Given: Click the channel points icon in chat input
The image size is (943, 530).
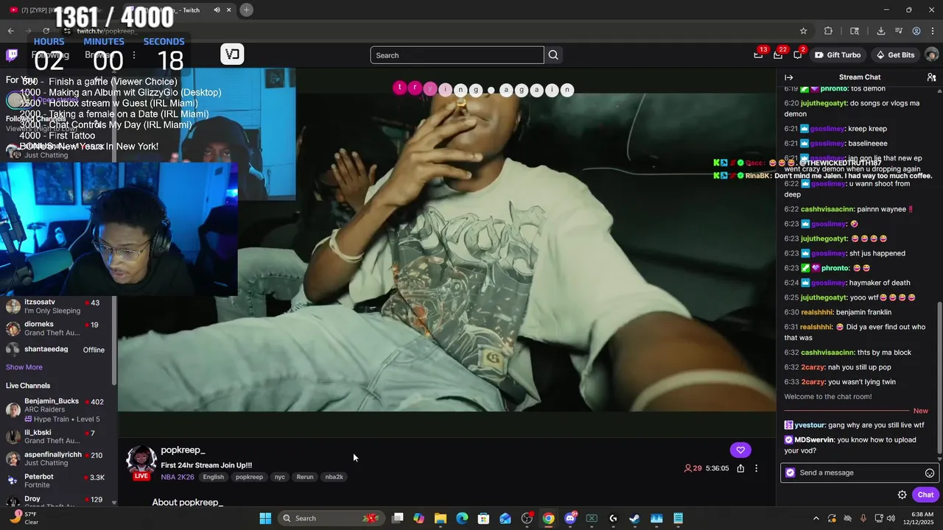Looking at the screenshot, I should click(x=790, y=473).
